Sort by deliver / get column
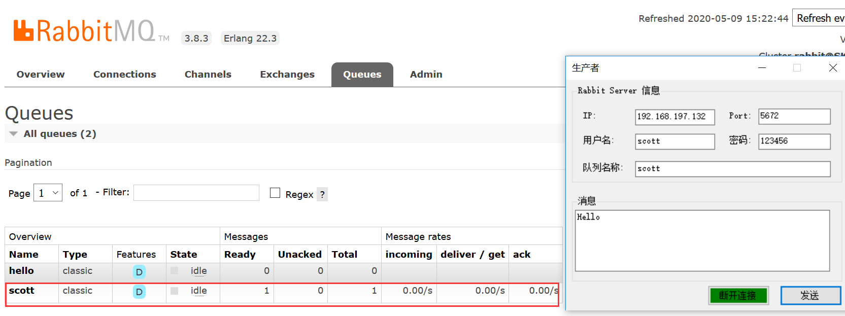The width and height of the screenshot is (845, 316). [472, 254]
